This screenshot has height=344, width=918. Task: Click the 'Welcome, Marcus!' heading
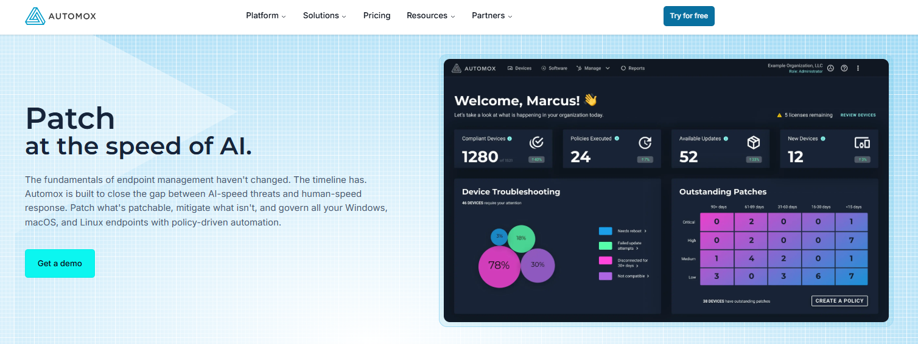tap(516, 100)
